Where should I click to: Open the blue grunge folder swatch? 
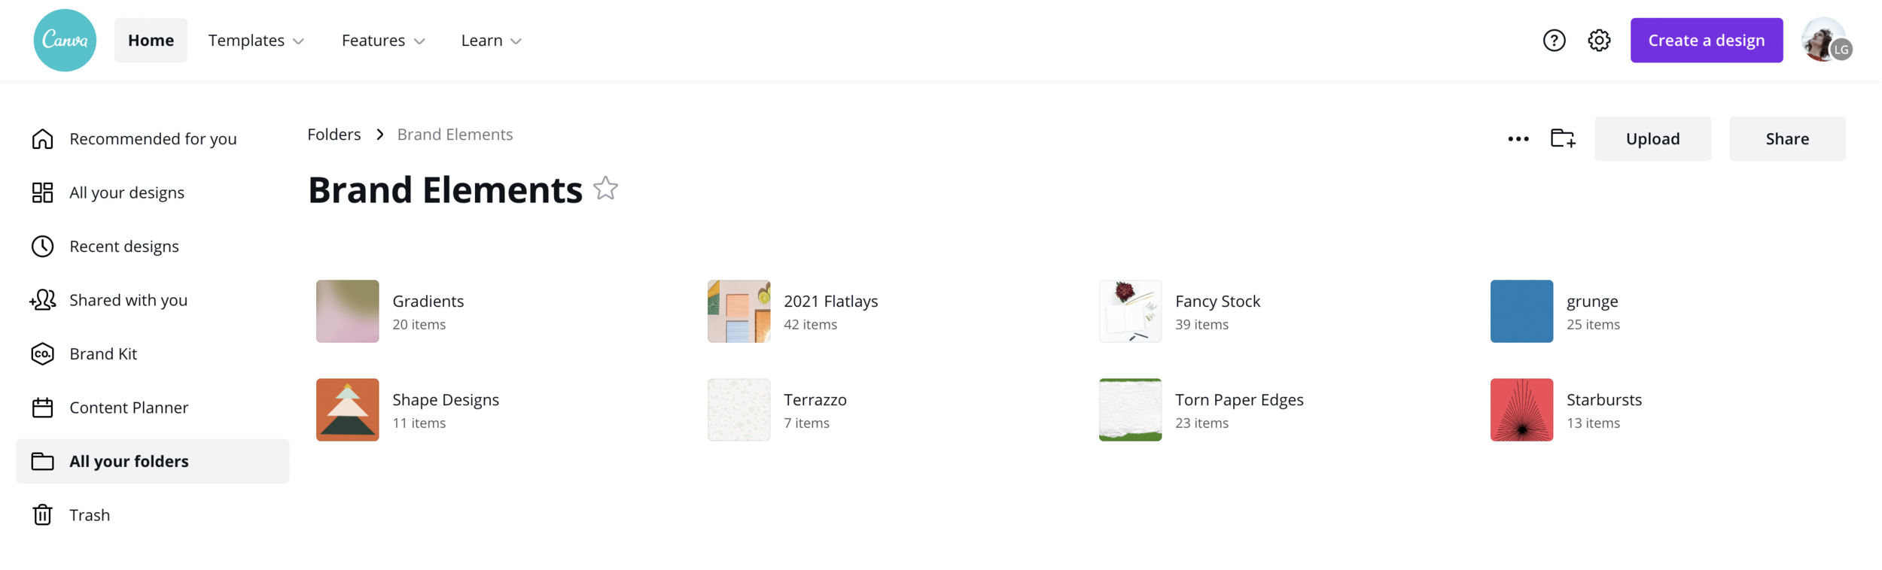[1521, 311]
